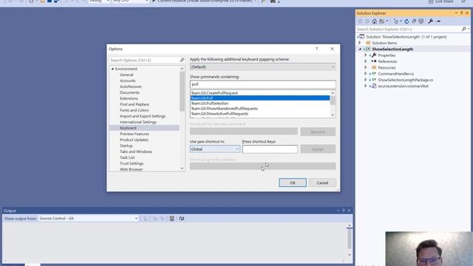Click the search magnifier in Solution Explorer
Screen dimensions: 473x266
pyautogui.click(x=464, y=29)
